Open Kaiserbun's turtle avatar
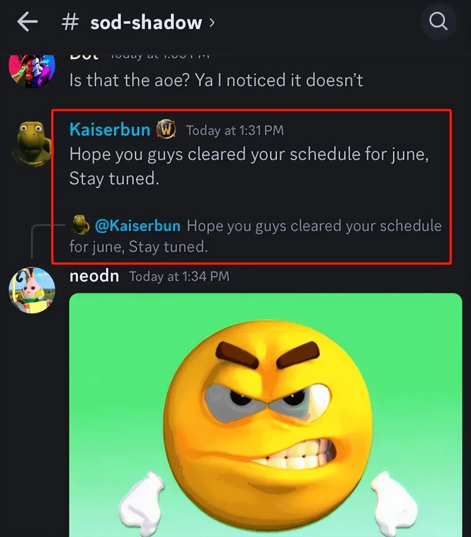Screen dimensions: 471x537 [31, 144]
